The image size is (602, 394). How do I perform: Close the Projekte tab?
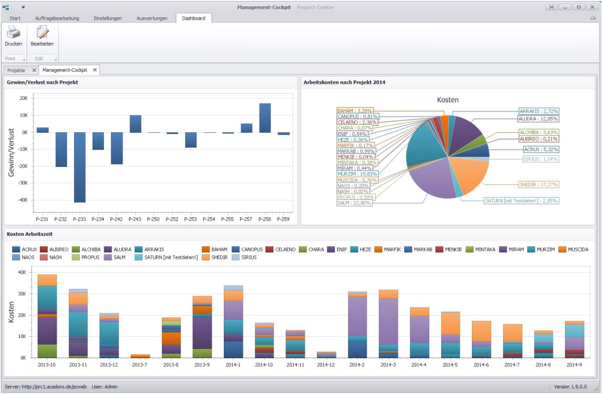point(34,70)
